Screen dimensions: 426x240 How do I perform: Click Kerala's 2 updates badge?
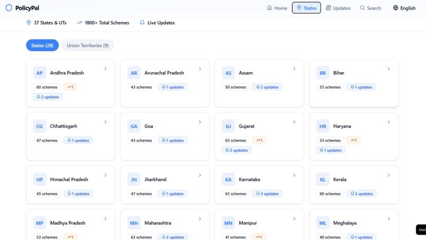tap(362, 194)
